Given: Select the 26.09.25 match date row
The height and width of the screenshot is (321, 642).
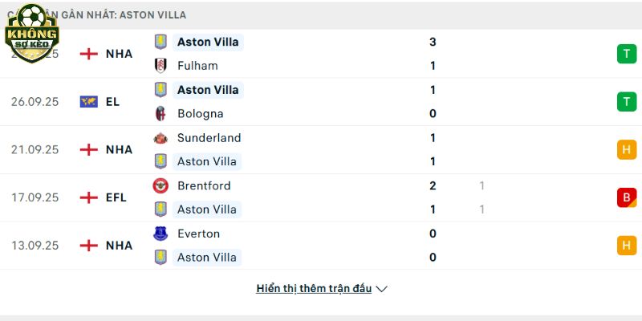Looking at the screenshot, I should click(x=35, y=102).
